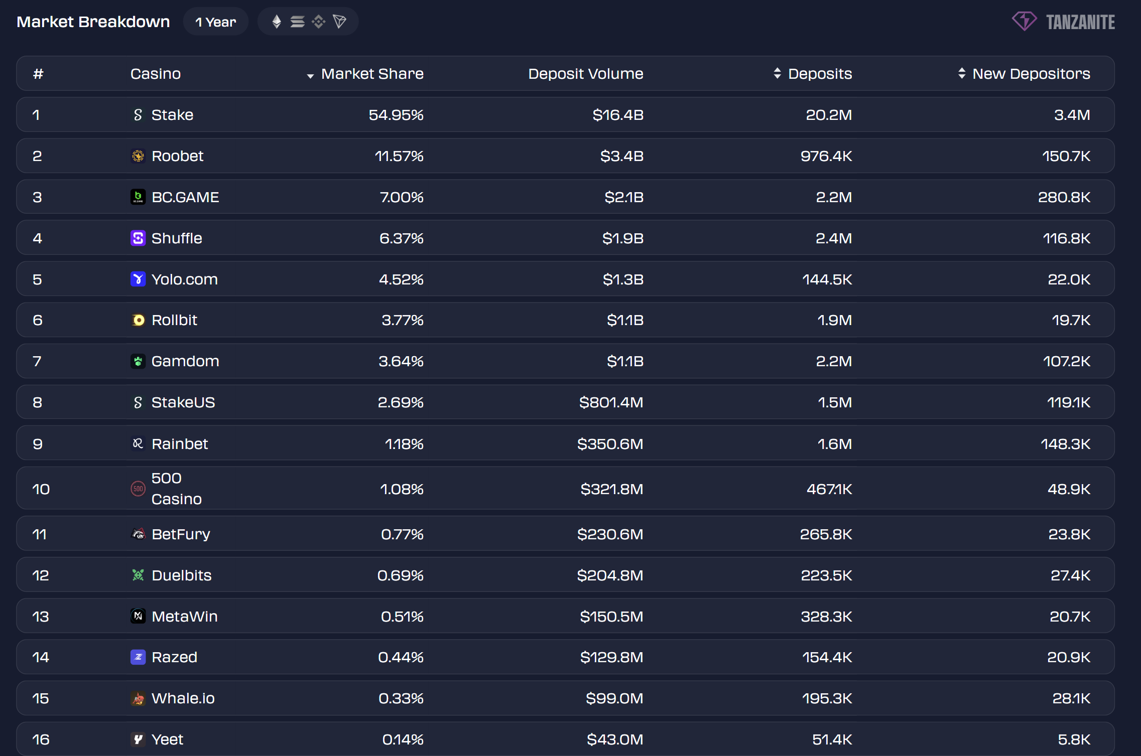Click the Rollbit casino logo
This screenshot has width=1141, height=756.
pyautogui.click(x=138, y=320)
